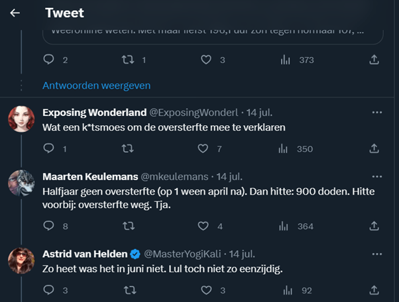This screenshot has height=302, width=399.
Task: Share Exposing Wonderland's tweet
Action: [374, 149]
